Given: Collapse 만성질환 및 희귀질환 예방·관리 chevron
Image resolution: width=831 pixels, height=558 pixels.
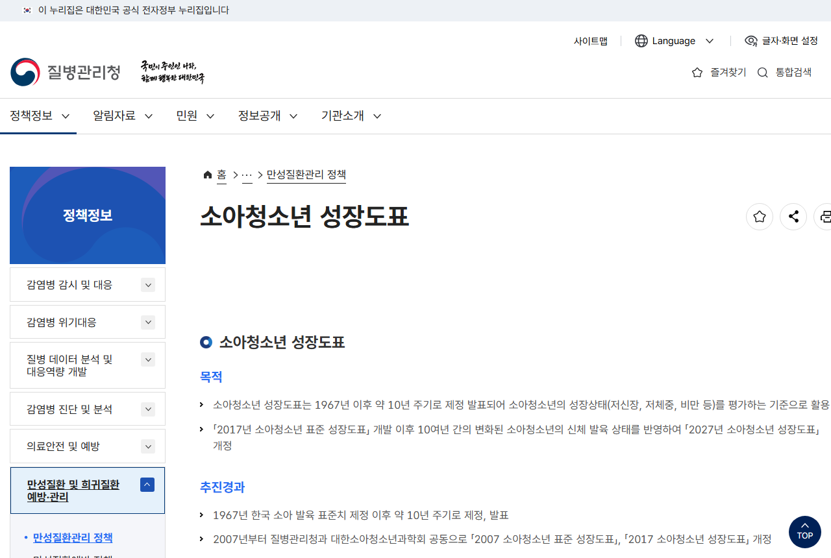Looking at the screenshot, I should point(147,485).
